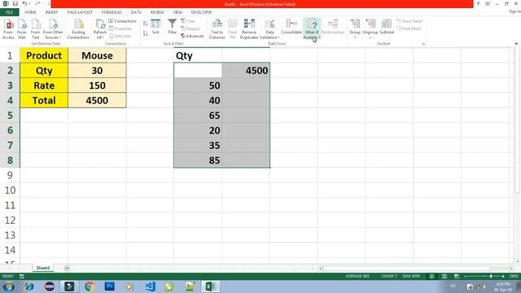521x293 pixels.
Task: Add a new sheet with plus button
Action: [x=67, y=268]
